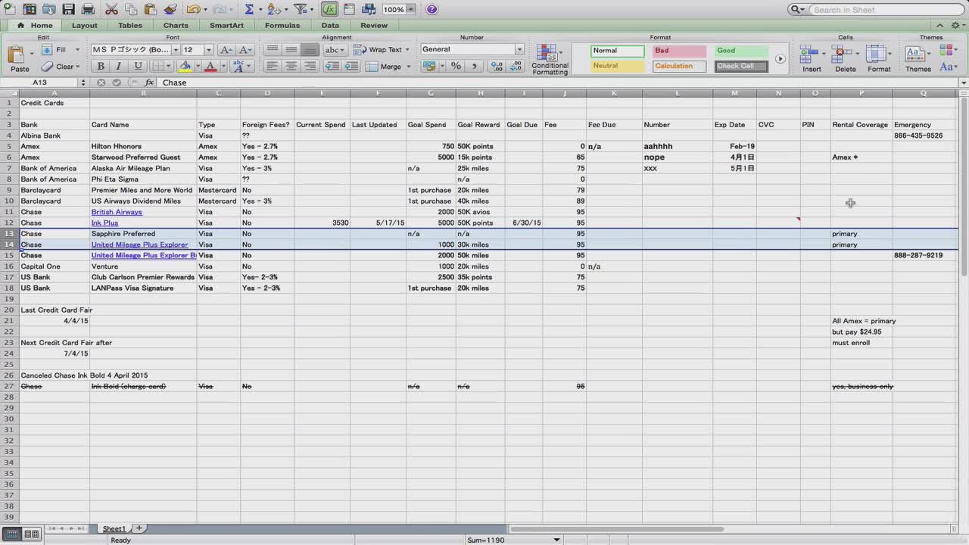Screen dimensions: 969x545
Task: Toggle Bold formatting
Action: pyautogui.click(x=101, y=66)
